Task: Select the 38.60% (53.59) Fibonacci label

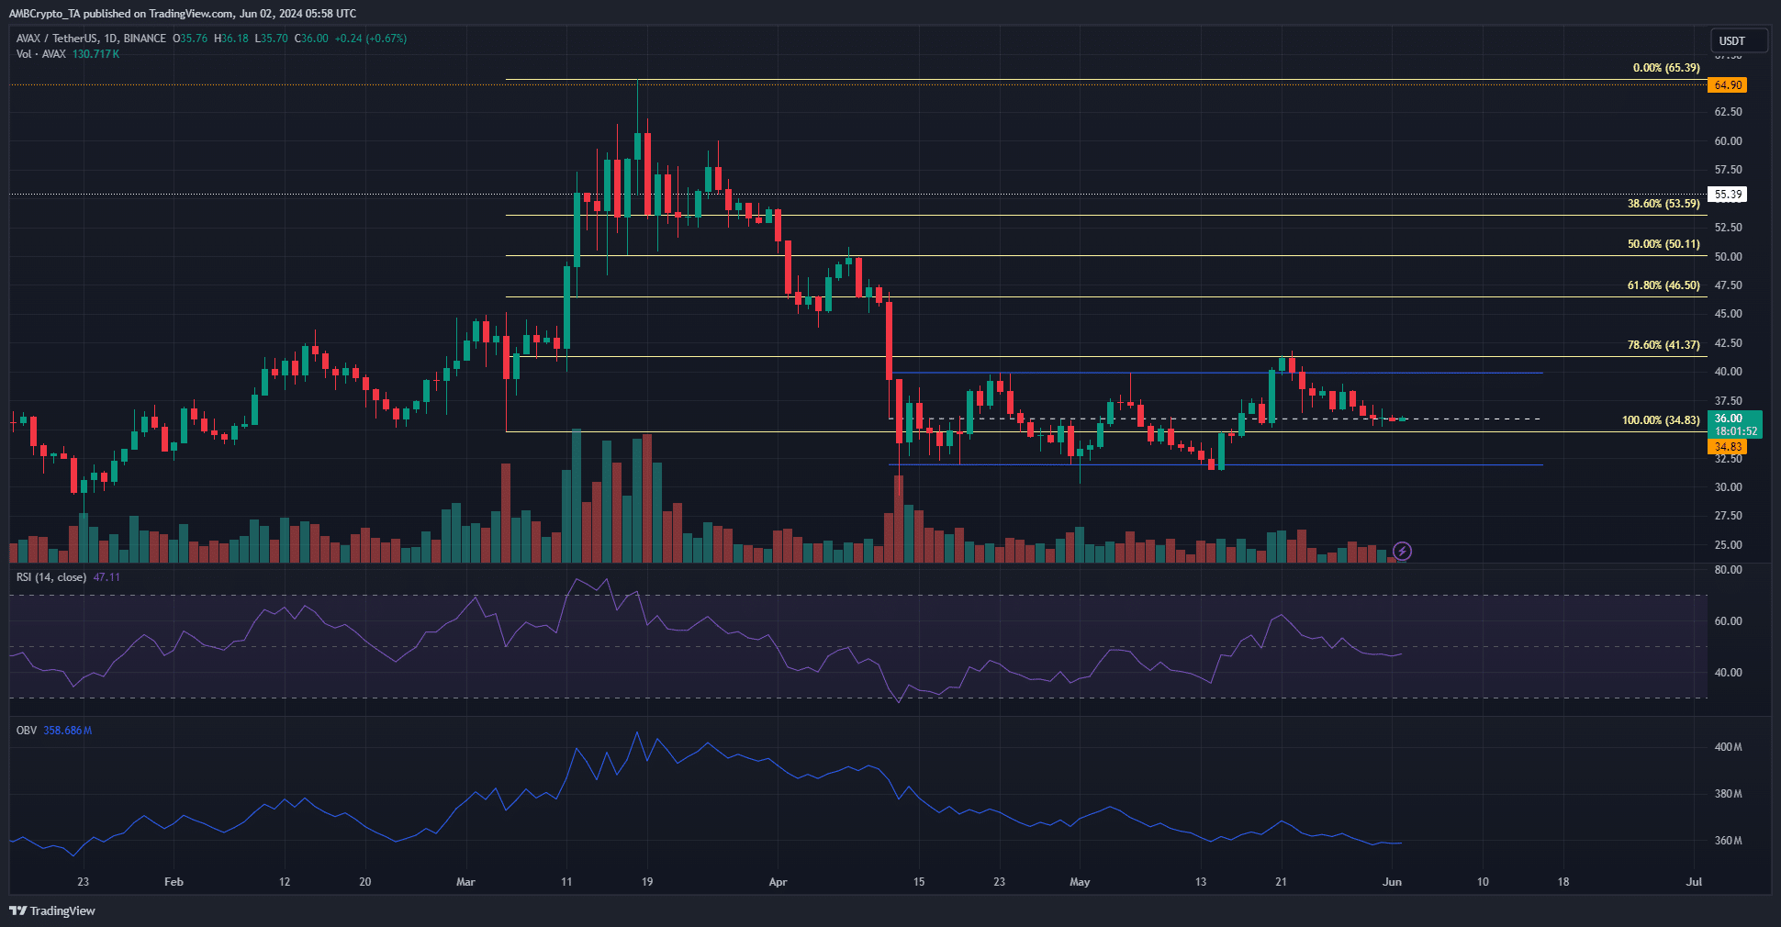Action: 1663,204
